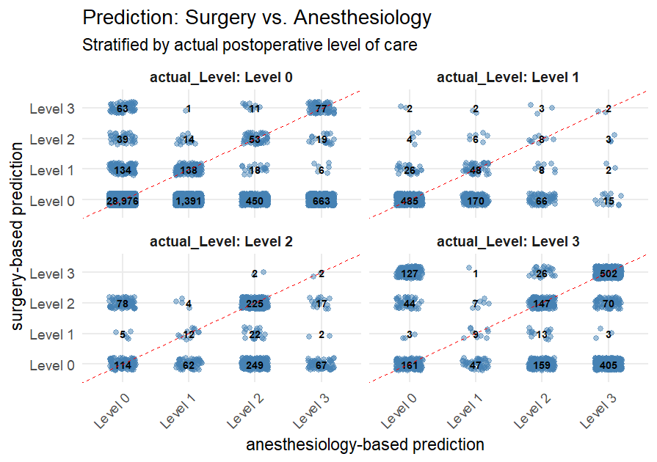Viewport: 657px width, 462px height.
Task: Click the 249 count label
Action: click(255, 364)
